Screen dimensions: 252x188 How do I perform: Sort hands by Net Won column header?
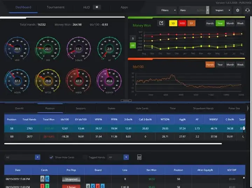[x=152, y=170]
